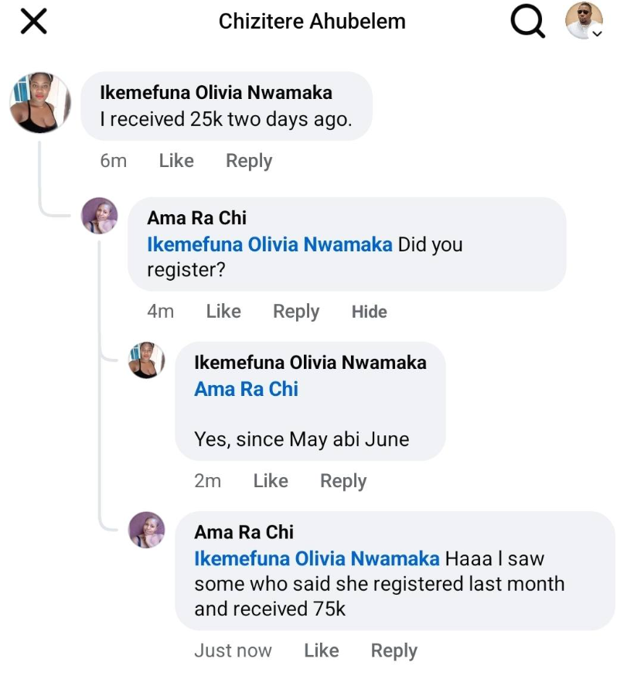The width and height of the screenshot is (627, 679).
Task: Like the 'Yes, since May abi June' reply
Action: tap(271, 481)
